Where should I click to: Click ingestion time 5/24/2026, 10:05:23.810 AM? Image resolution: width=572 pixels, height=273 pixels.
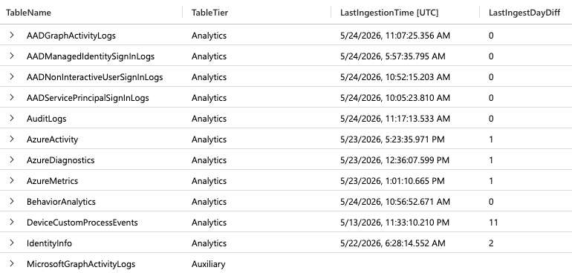coord(395,98)
